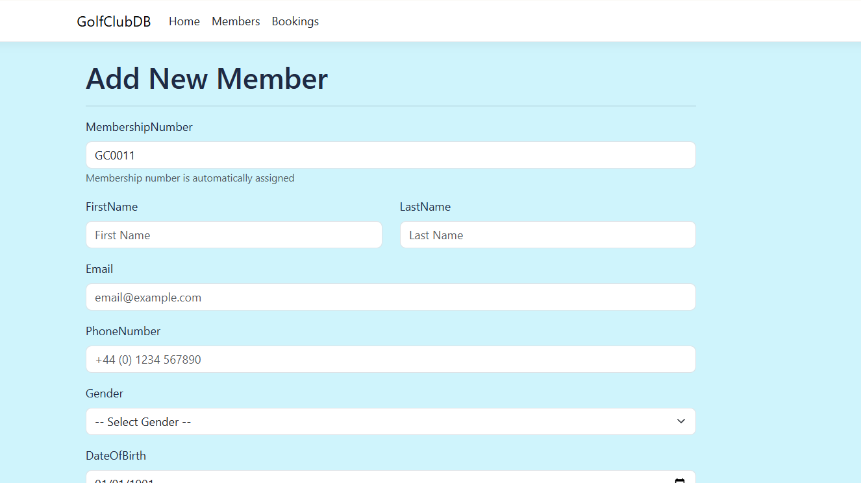Click the Gender label
The height and width of the screenshot is (483, 861).
coord(105,394)
